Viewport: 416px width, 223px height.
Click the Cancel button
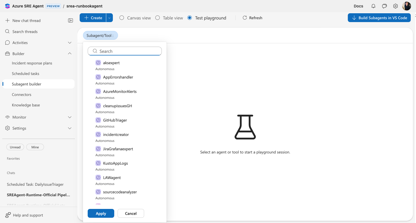131,213
